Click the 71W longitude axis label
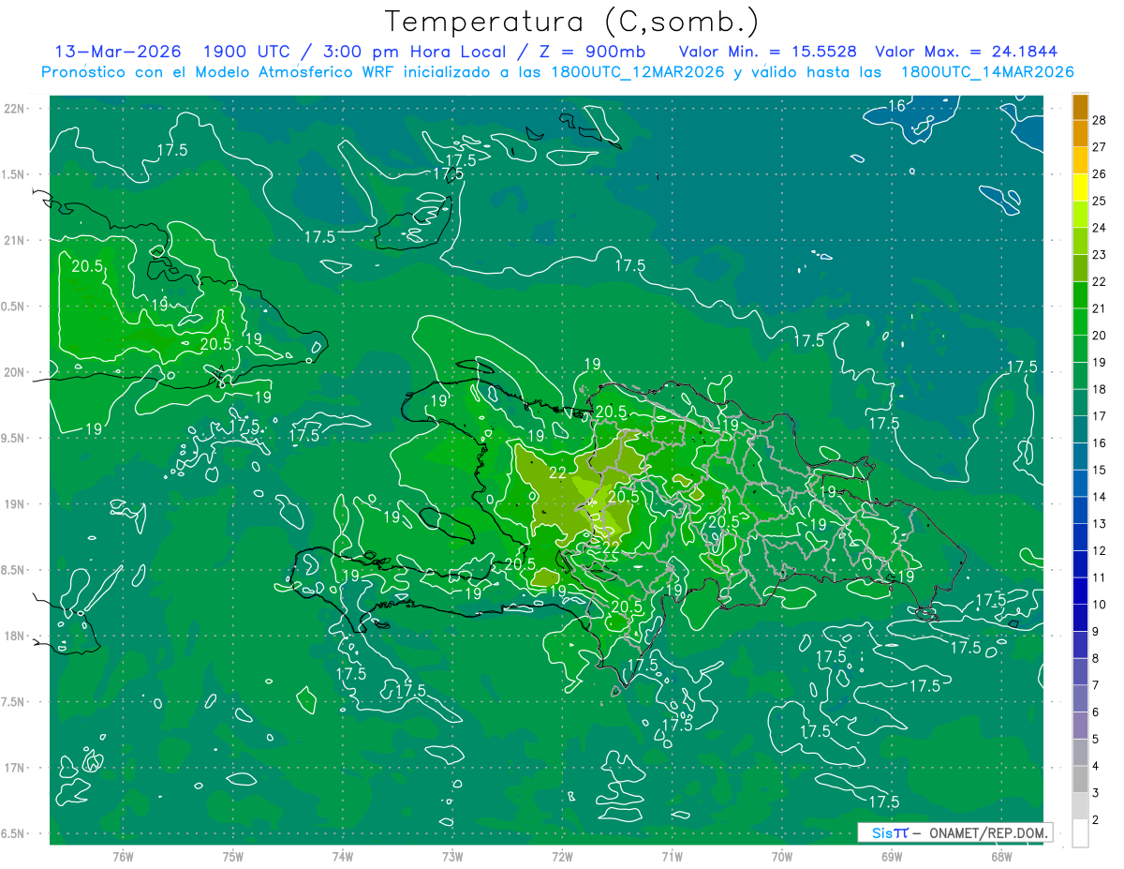1124x869 pixels. [672, 857]
